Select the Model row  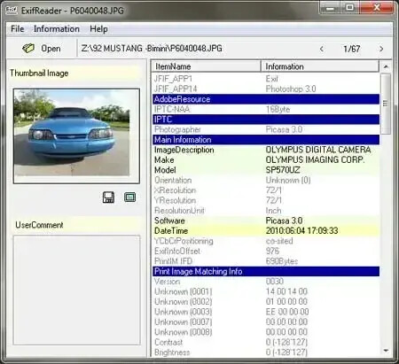click(x=266, y=170)
